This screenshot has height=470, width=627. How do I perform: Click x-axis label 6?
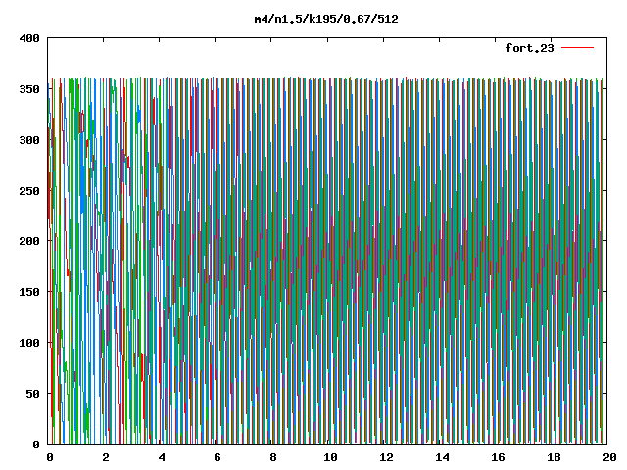click(x=217, y=457)
